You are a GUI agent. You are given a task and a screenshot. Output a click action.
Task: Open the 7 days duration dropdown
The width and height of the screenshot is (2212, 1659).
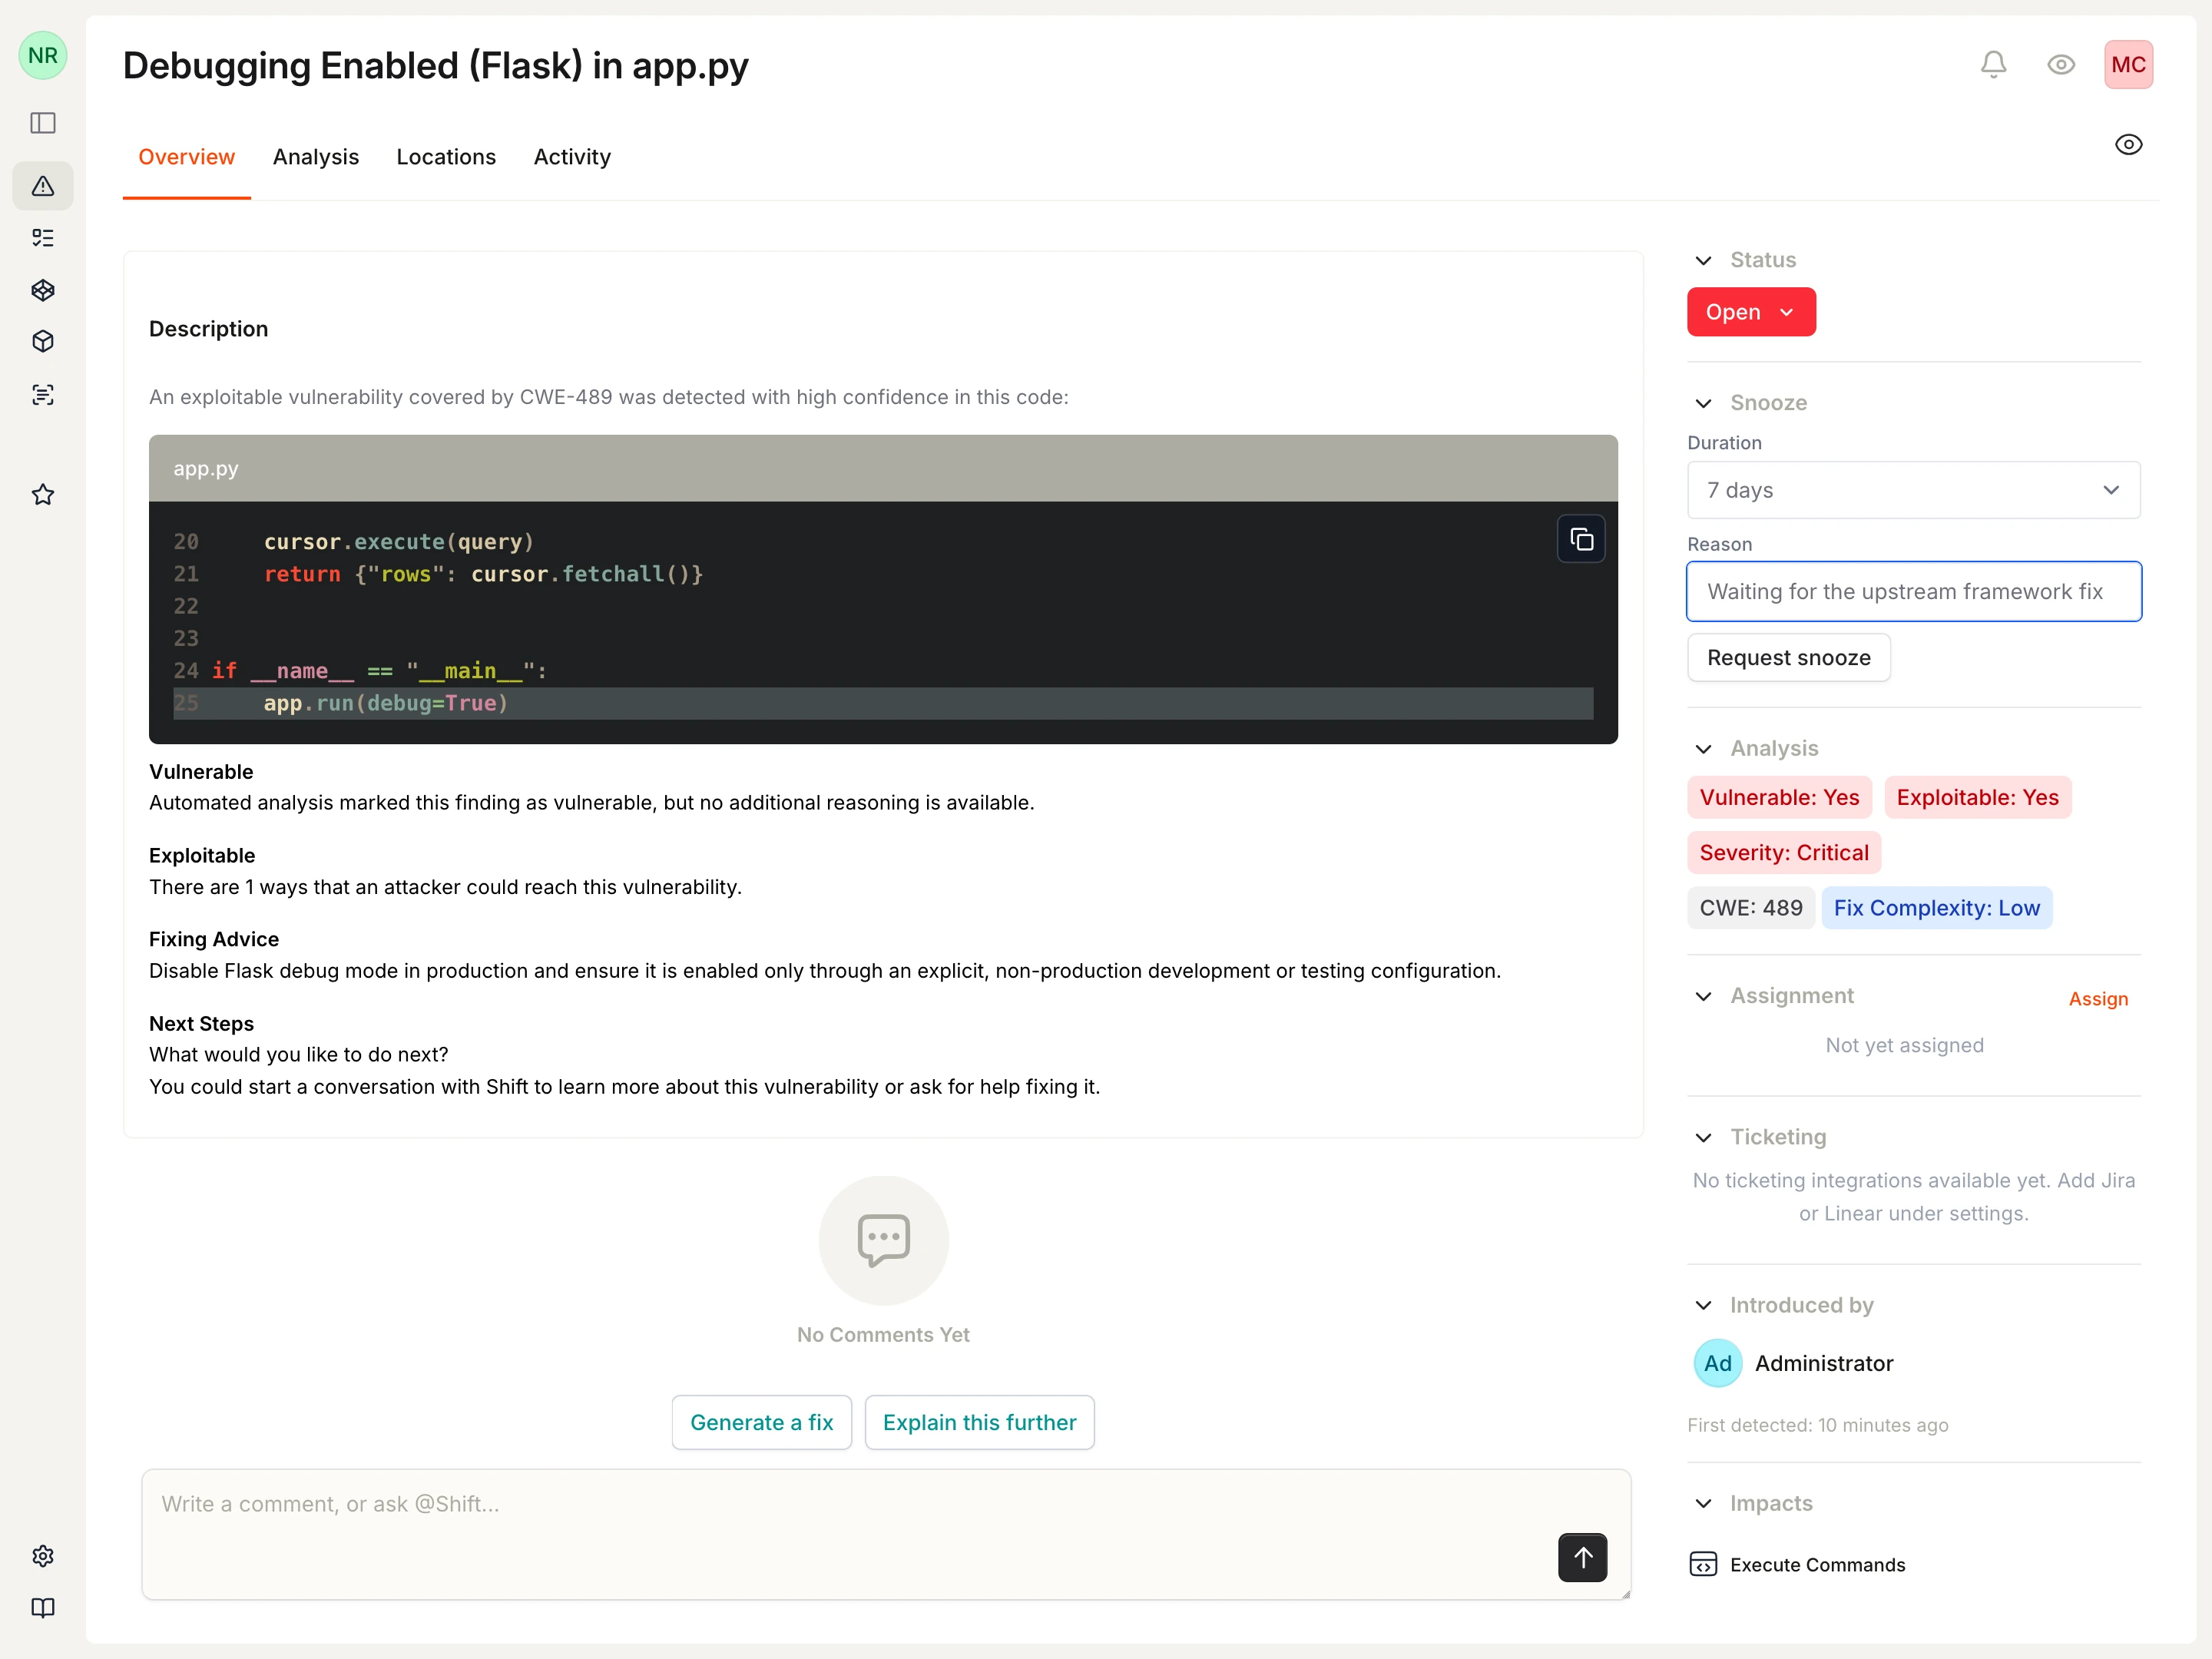1913,490
